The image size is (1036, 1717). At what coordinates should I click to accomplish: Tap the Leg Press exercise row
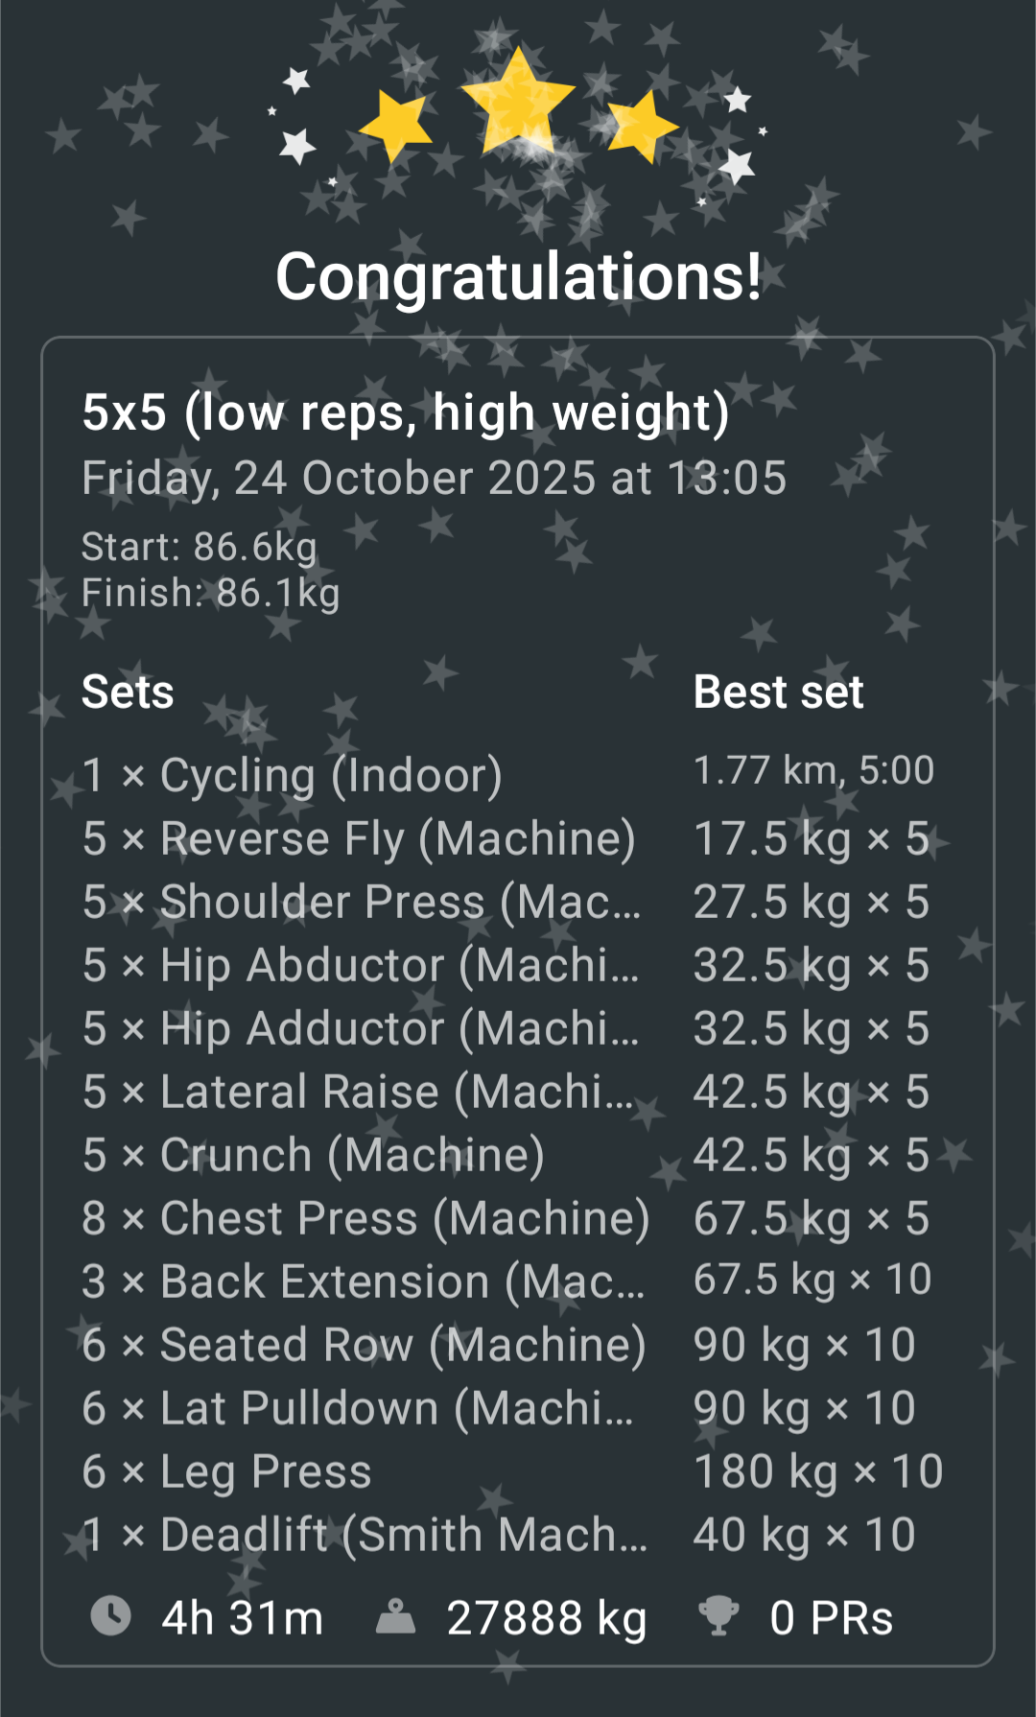tap(227, 1471)
